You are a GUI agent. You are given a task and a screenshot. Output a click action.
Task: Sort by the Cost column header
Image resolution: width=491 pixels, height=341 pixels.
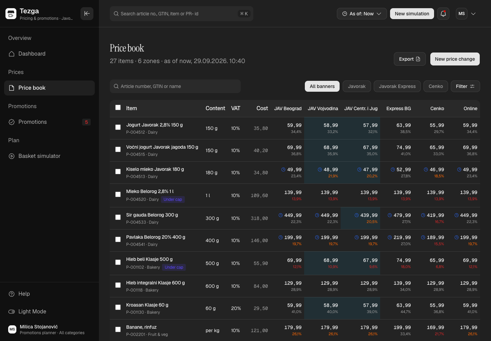(x=262, y=108)
